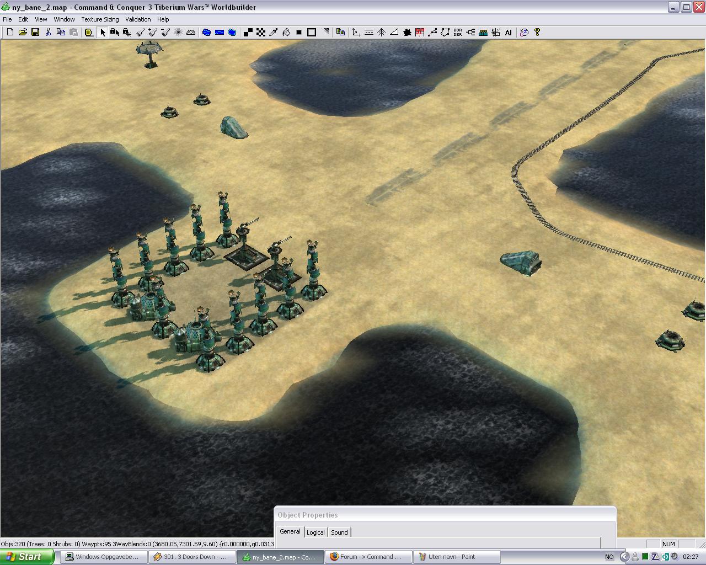Click the black square toolbar icon
The width and height of the screenshot is (706, 565).
(299, 33)
